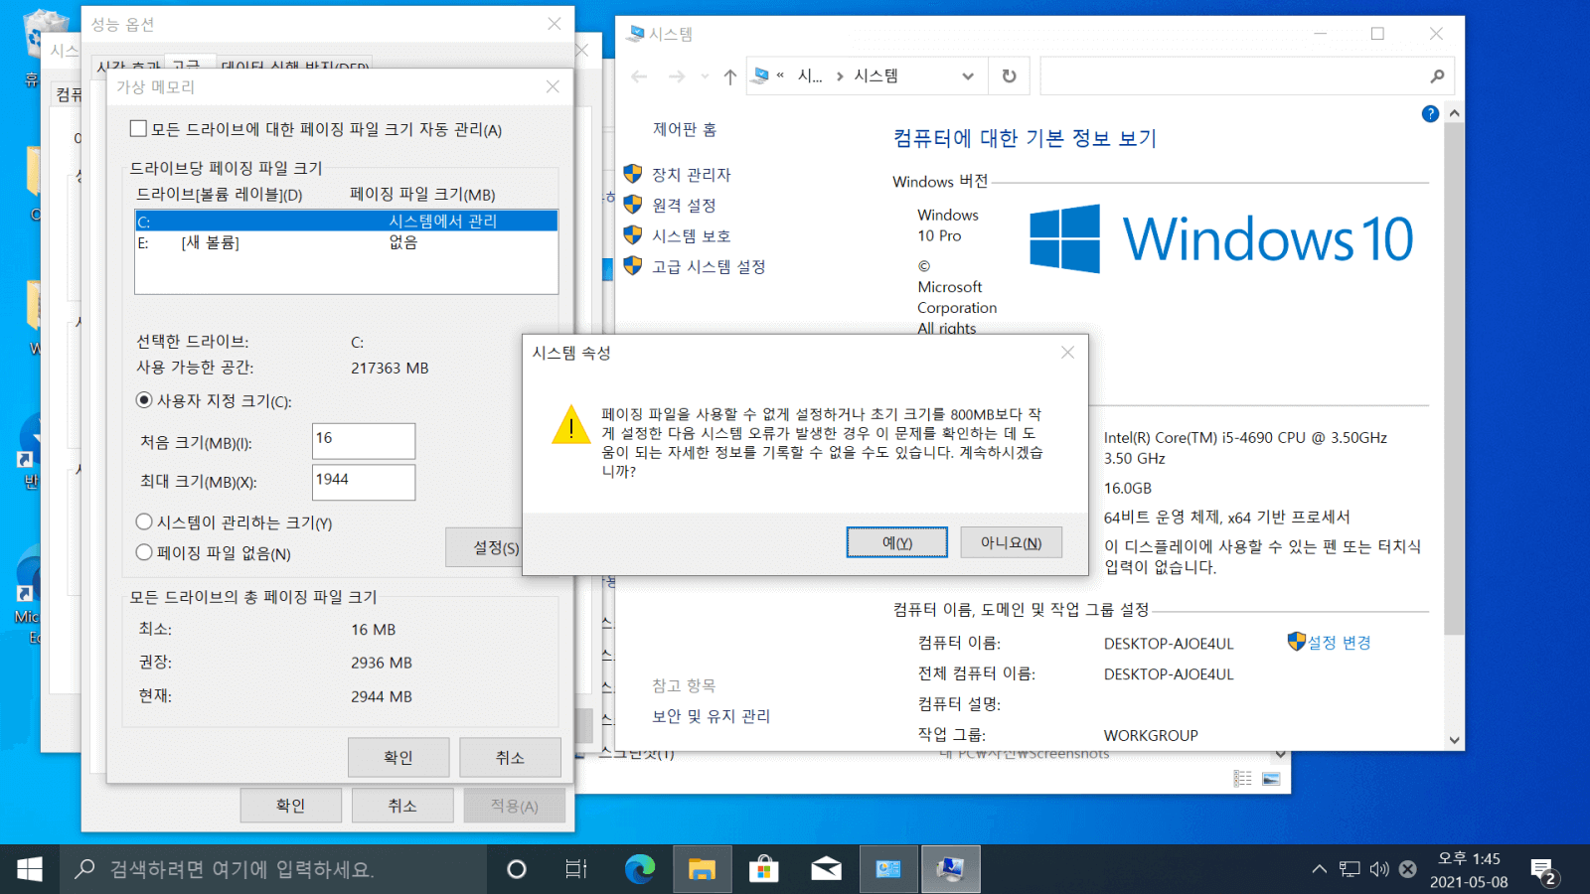Click the shield icon beside 장치 관리자
Screen dimensions: 1590x894
(x=633, y=174)
